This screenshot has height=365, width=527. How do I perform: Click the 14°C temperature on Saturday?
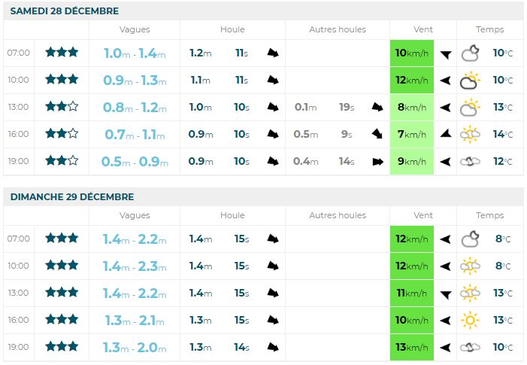click(503, 134)
